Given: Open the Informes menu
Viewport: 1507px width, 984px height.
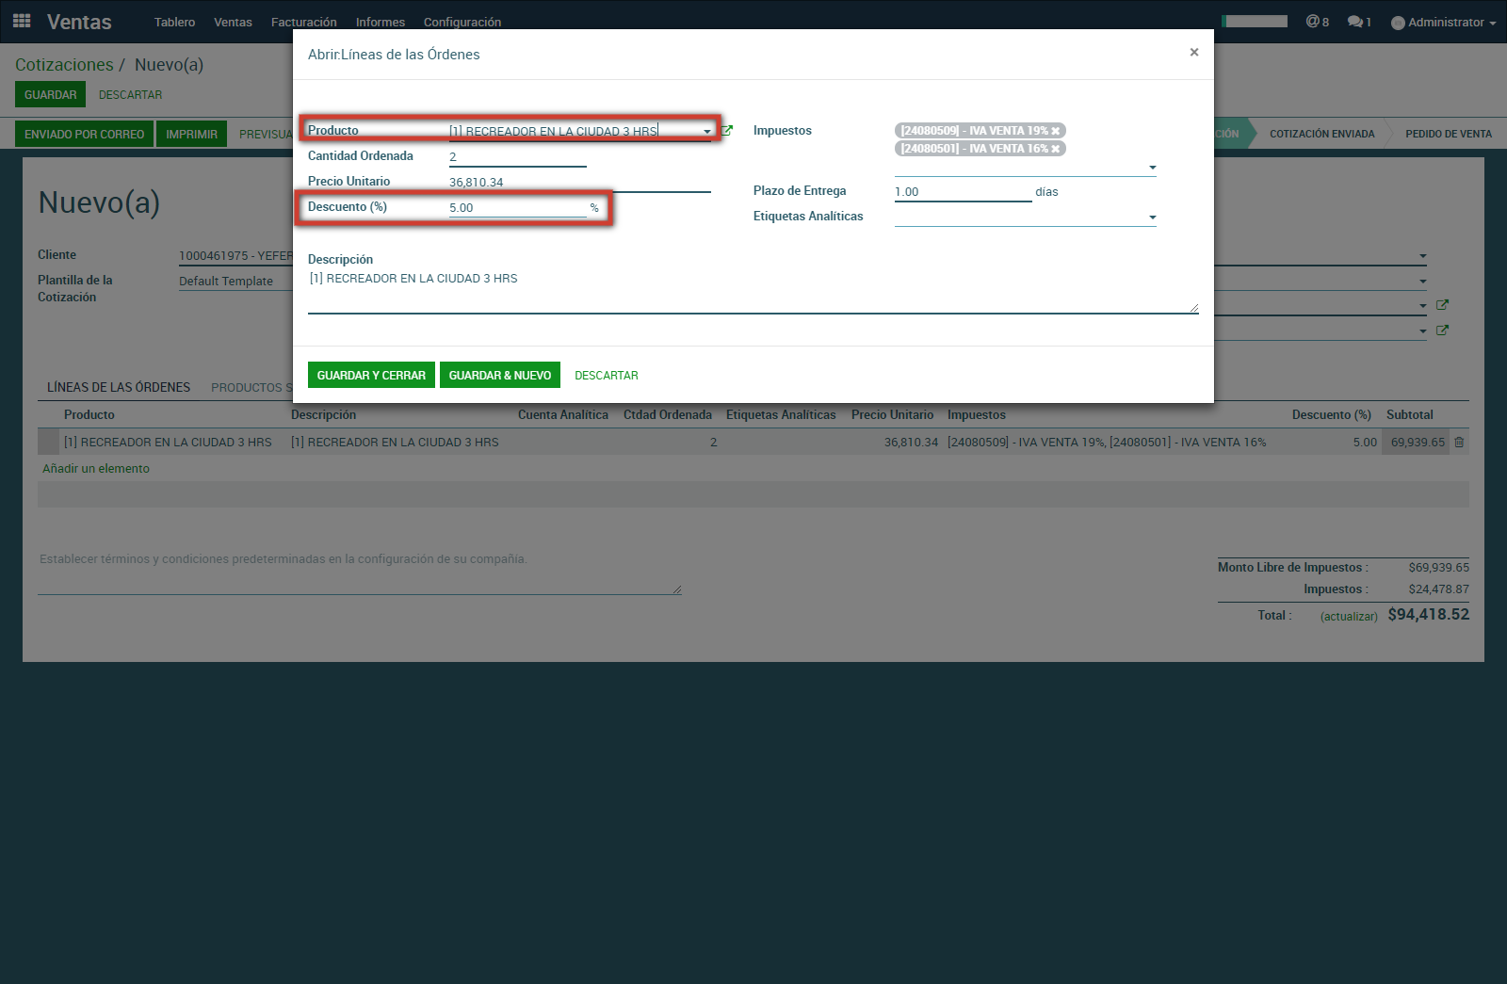Looking at the screenshot, I should coord(380,23).
